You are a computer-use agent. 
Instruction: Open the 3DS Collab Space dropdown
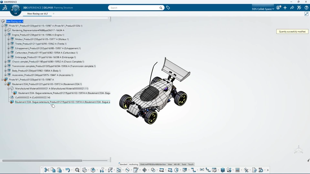coord(263,9)
